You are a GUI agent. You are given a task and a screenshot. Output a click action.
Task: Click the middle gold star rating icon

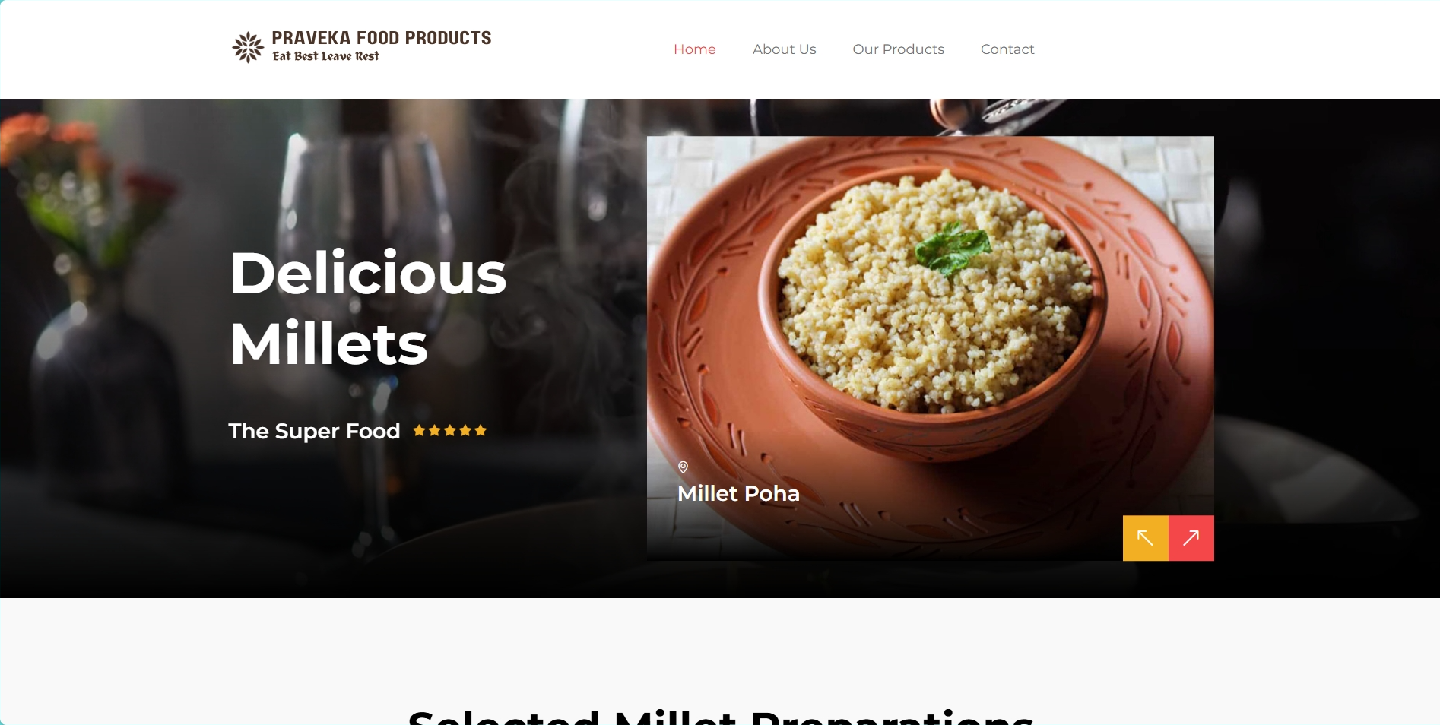[x=450, y=431]
